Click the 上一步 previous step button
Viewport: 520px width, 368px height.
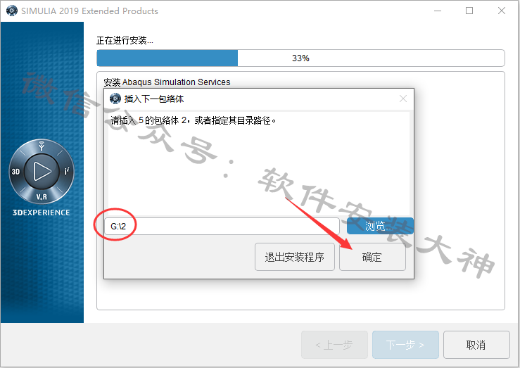pyautogui.click(x=334, y=345)
